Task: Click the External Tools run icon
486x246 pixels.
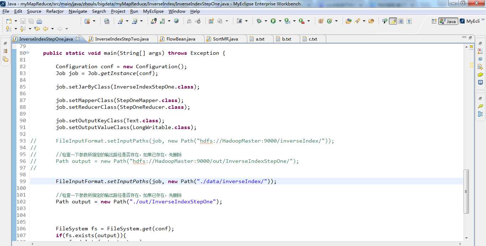Action: coord(302,21)
